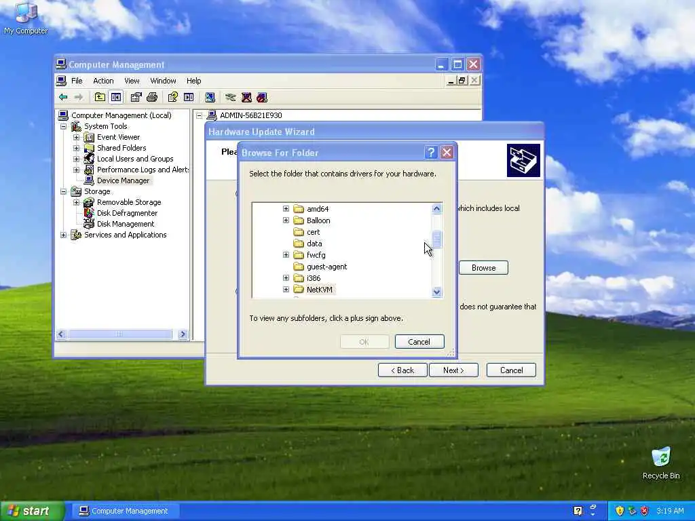The width and height of the screenshot is (695, 521).
Task: Click the red shield alert tray icon
Action: click(645, 511)
